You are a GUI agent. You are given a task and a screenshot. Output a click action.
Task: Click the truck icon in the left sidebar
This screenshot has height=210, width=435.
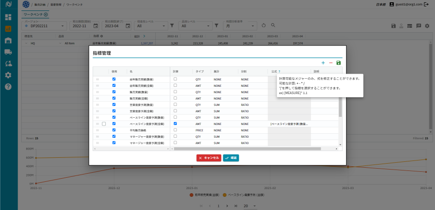(x=8, y=52)
